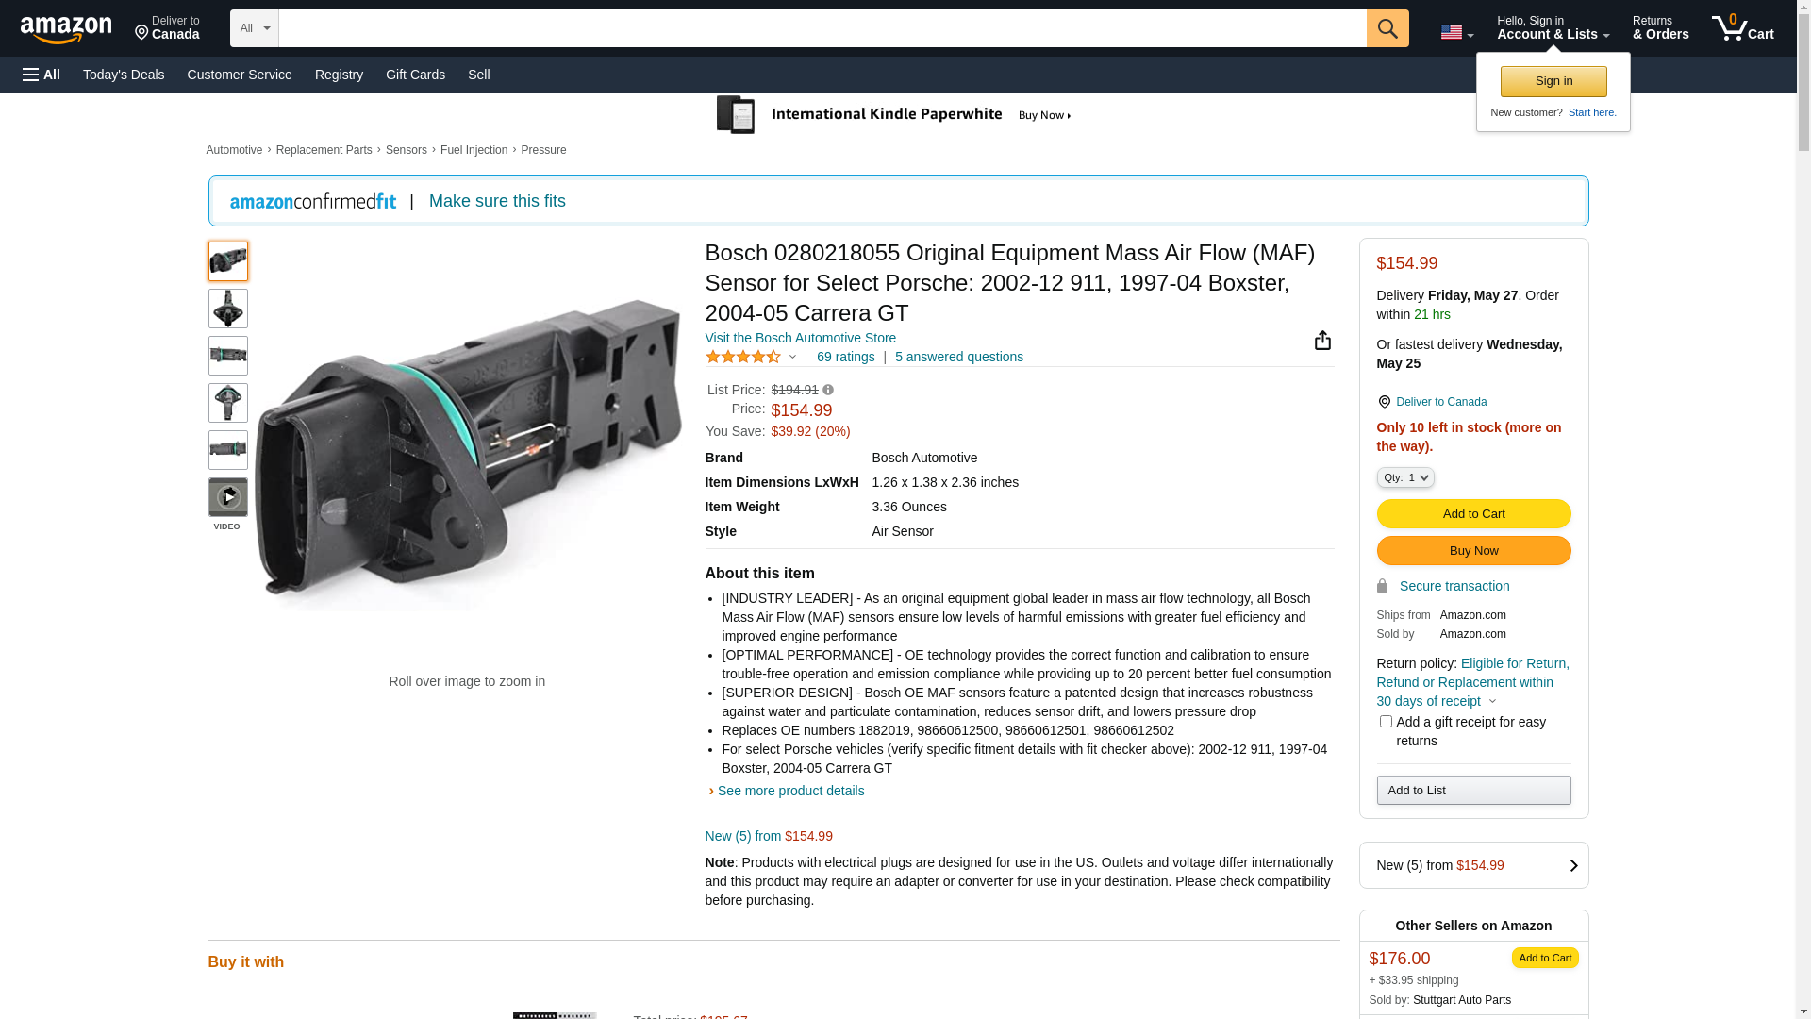
Task: Expand the search category All dropdown
Action: pos(254,28)
